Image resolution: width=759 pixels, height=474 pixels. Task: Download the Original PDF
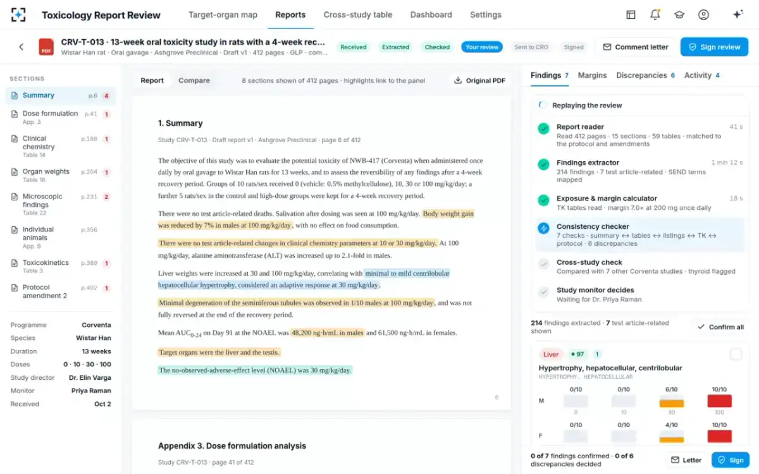[479, 80]
